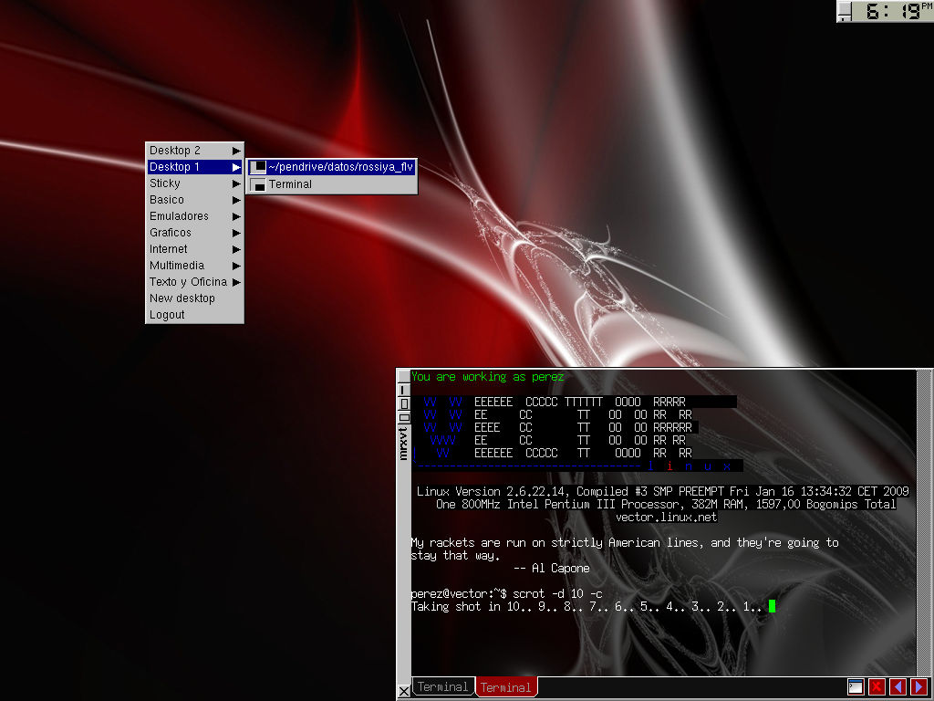
Task: Click the tall rectangle maximize-vertical button
Action: click(403, 403)
